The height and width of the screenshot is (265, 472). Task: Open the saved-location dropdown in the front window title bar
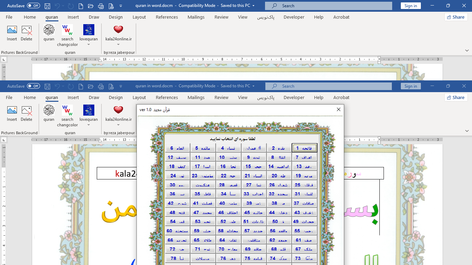point(254,86)
